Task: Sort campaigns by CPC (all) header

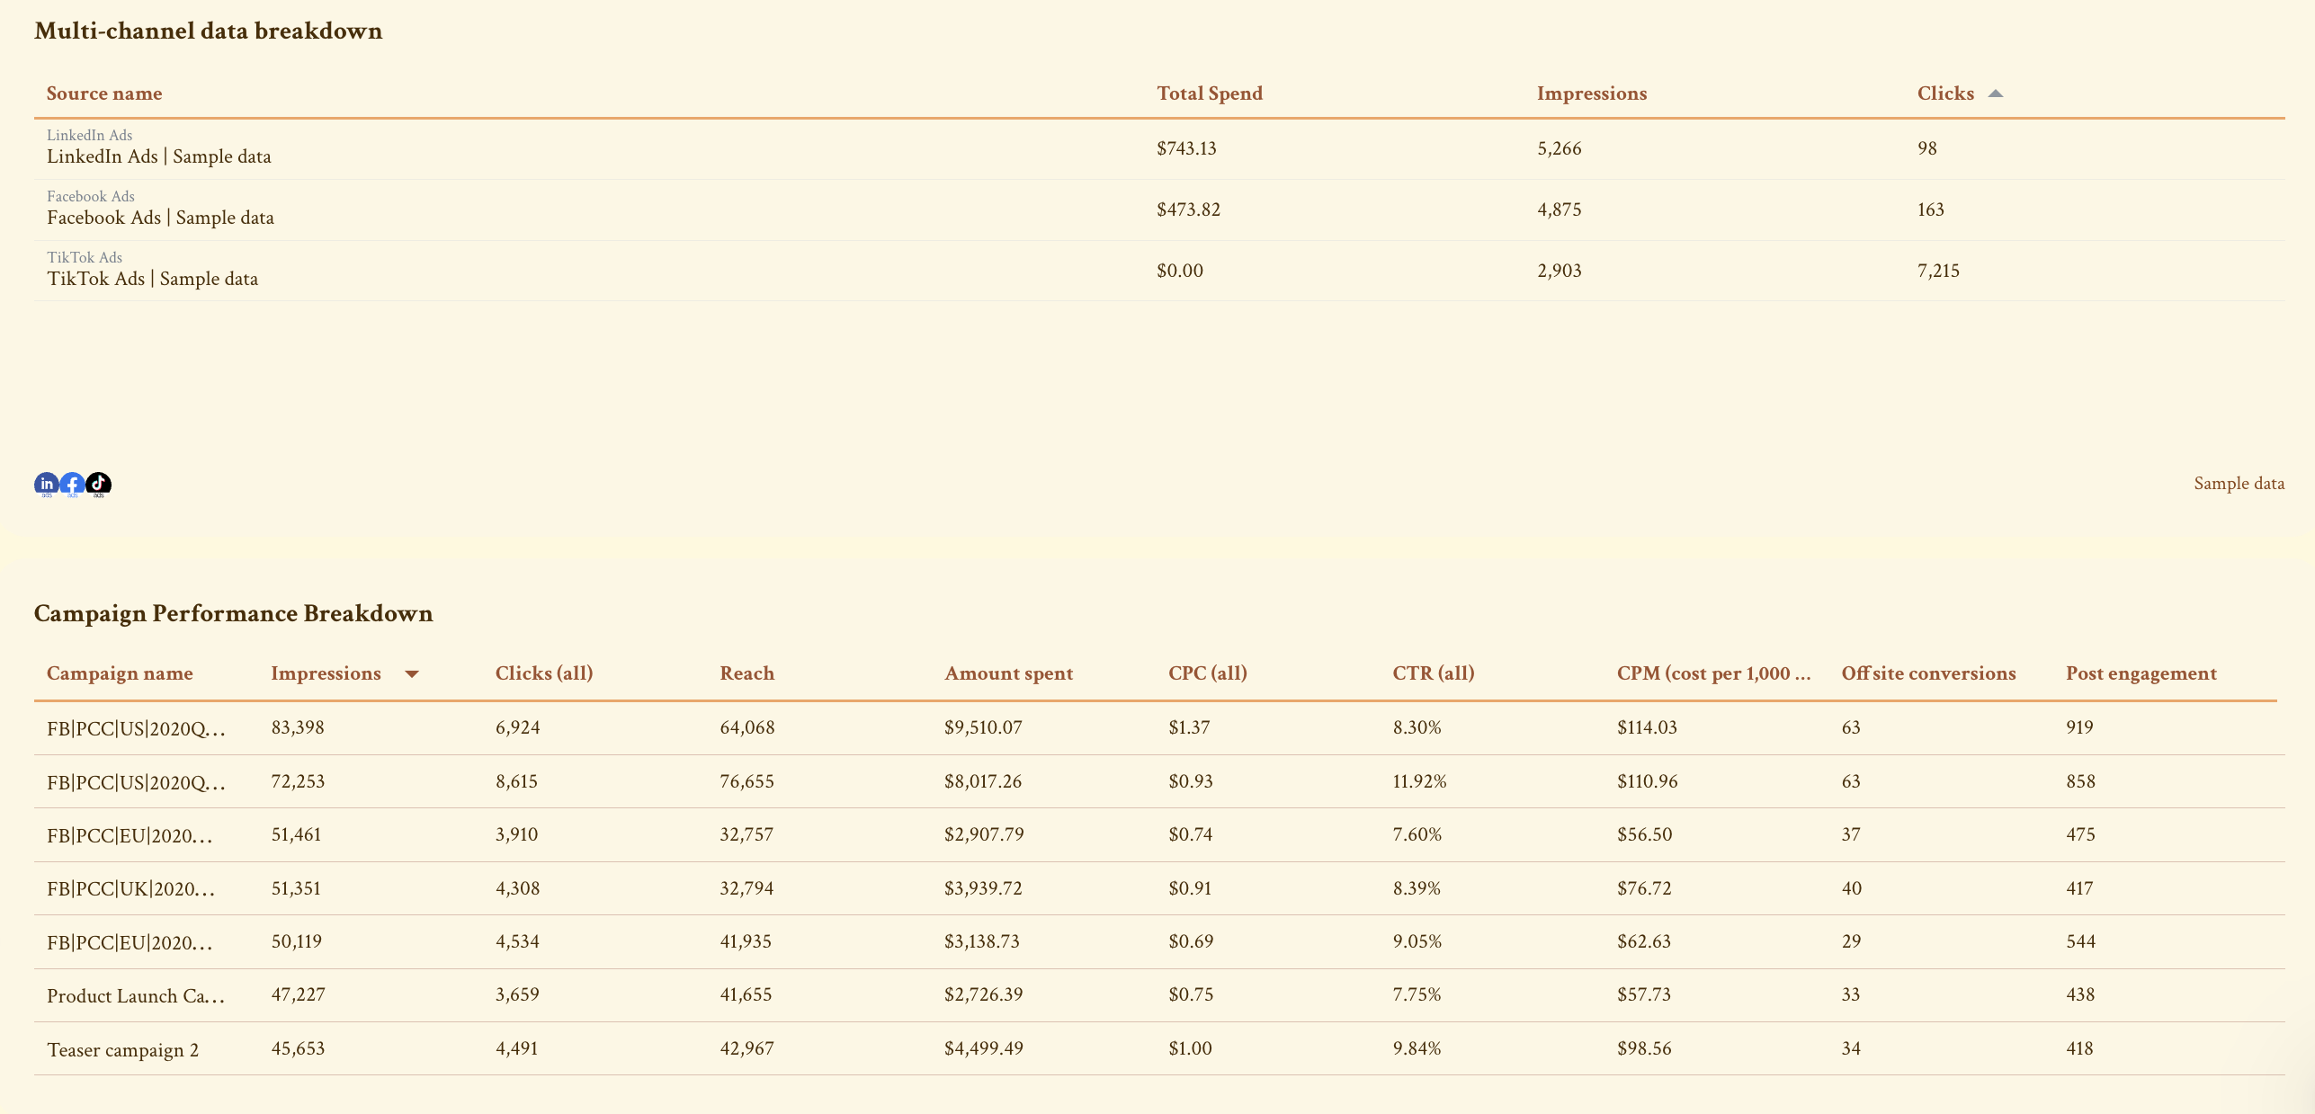Action: click(1207, 673)
